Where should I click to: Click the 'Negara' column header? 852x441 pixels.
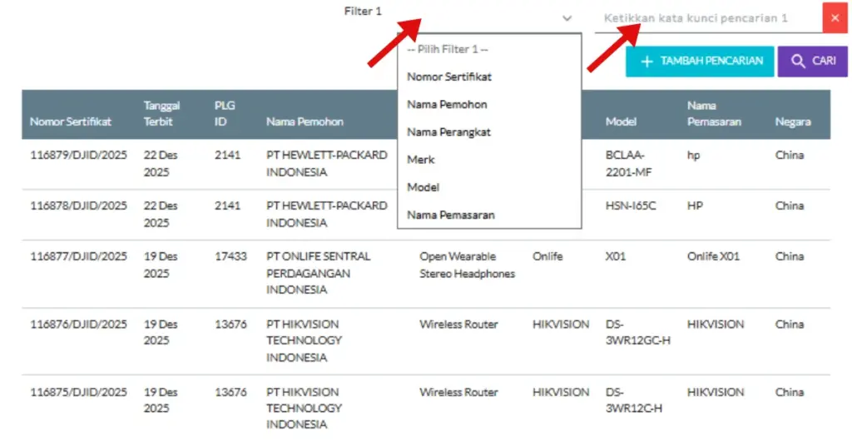coord(792,121)
